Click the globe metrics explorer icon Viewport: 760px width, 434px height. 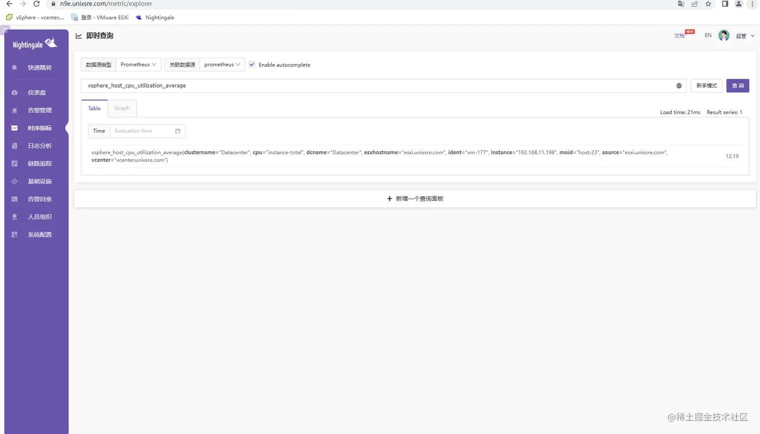[679, 86]
